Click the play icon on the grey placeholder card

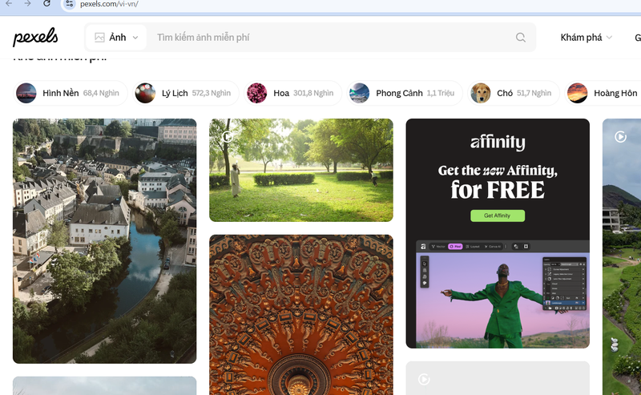click(424, 380)
